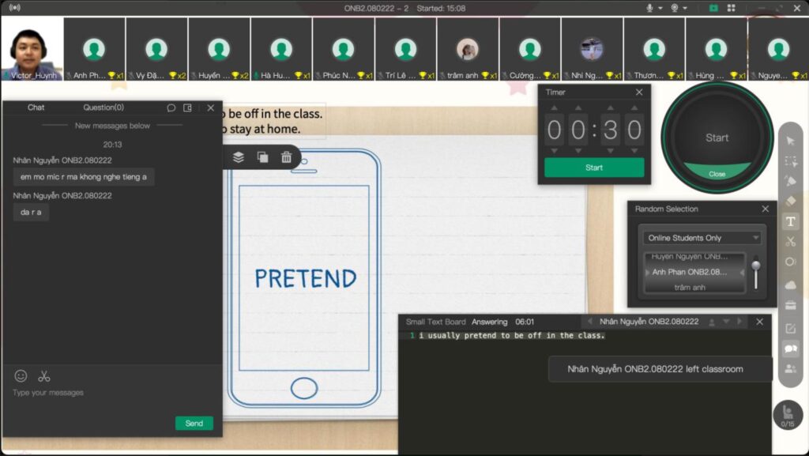
Task: Open the microphone options dropdown arrow
Action: 660,8
